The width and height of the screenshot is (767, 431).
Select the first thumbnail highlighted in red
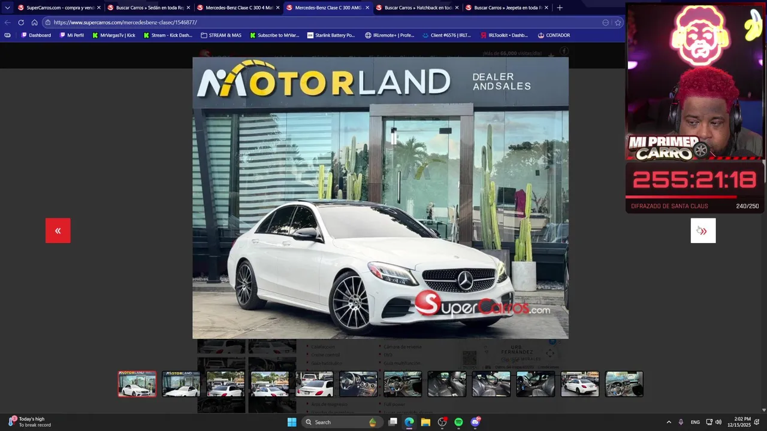point(137,384)
